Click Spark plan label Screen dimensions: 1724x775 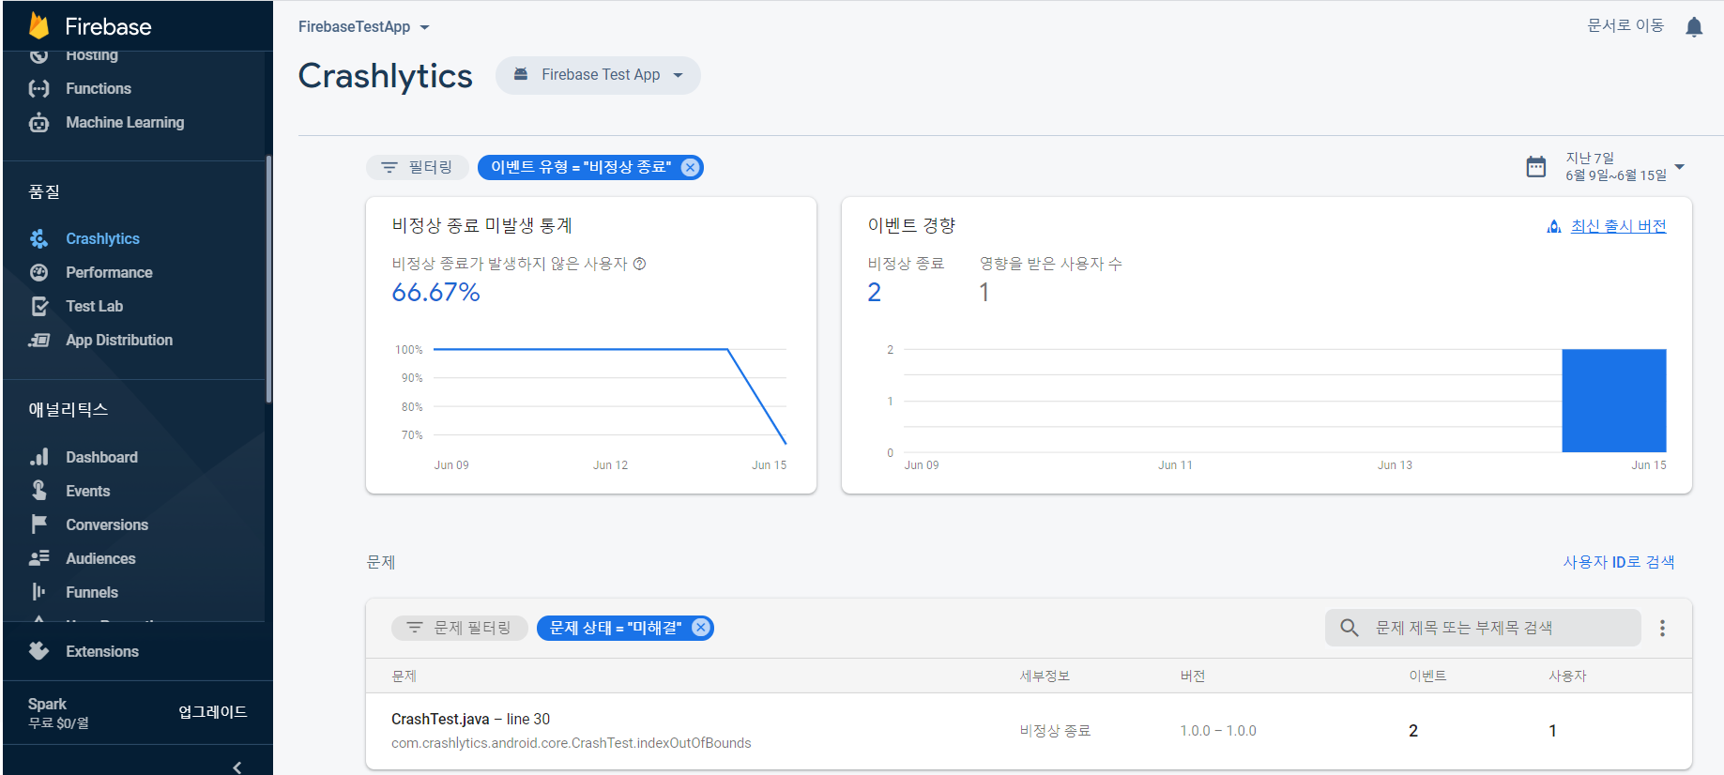(x=47, y=704)
